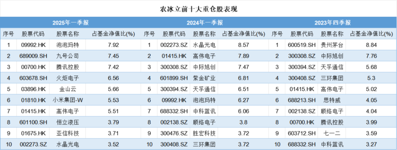Click the 7.45 net value ratio
The image size is (397, 150).
click(x=113, y=56)
